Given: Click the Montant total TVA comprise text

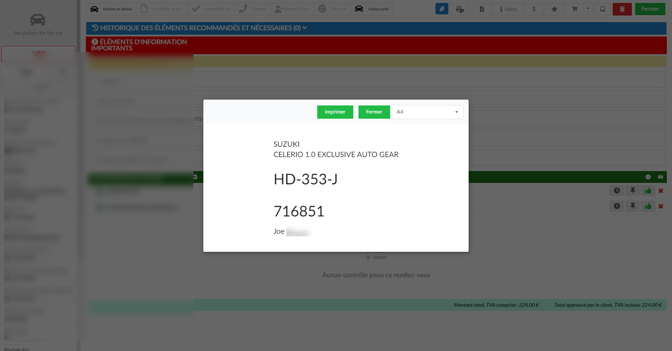Looking at the screenshot, I should (496, 305).
